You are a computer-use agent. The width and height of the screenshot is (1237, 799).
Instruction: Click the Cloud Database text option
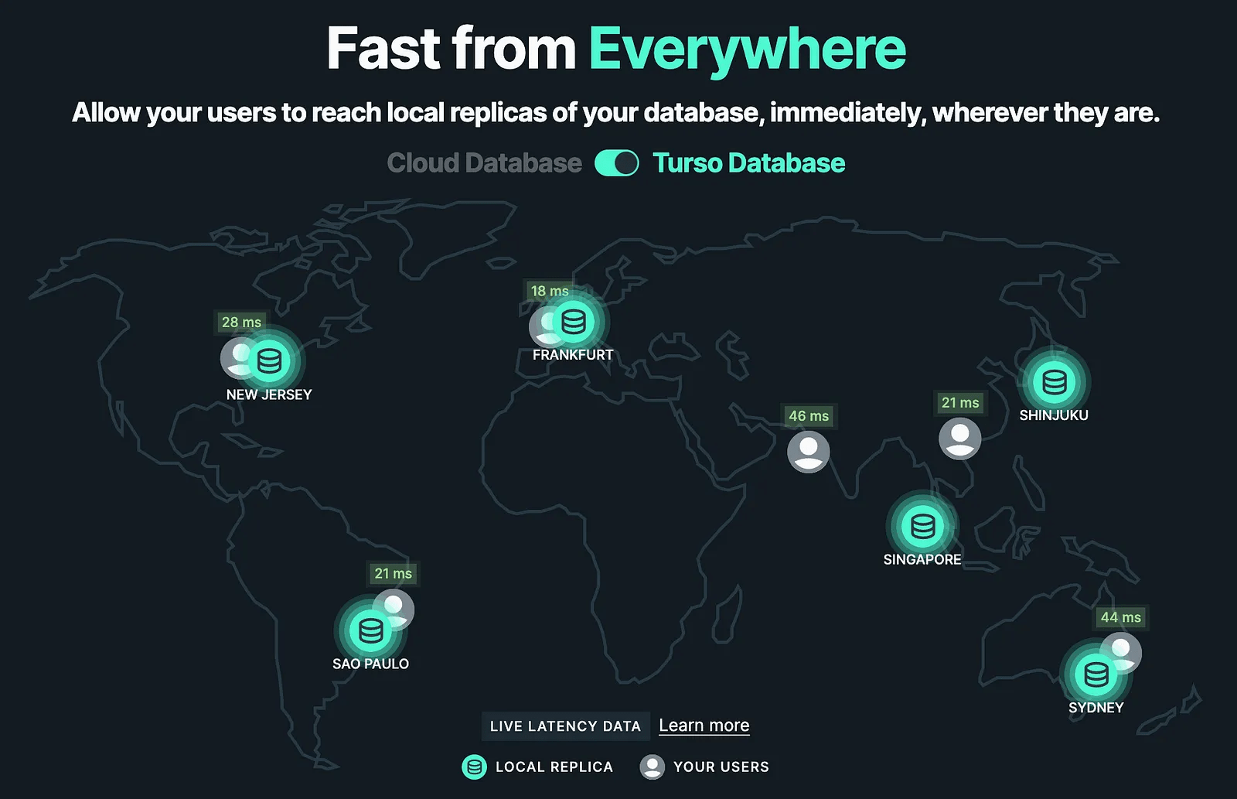click(x=485, y=163)
